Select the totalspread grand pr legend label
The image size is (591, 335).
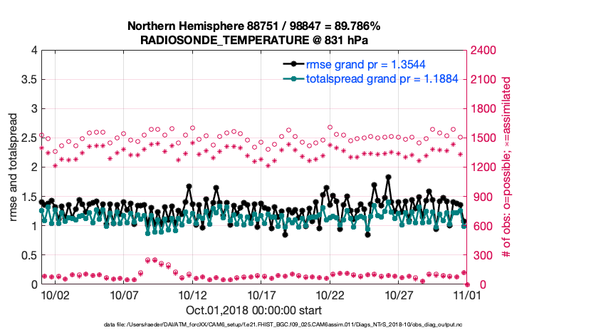tap(372, 78)
